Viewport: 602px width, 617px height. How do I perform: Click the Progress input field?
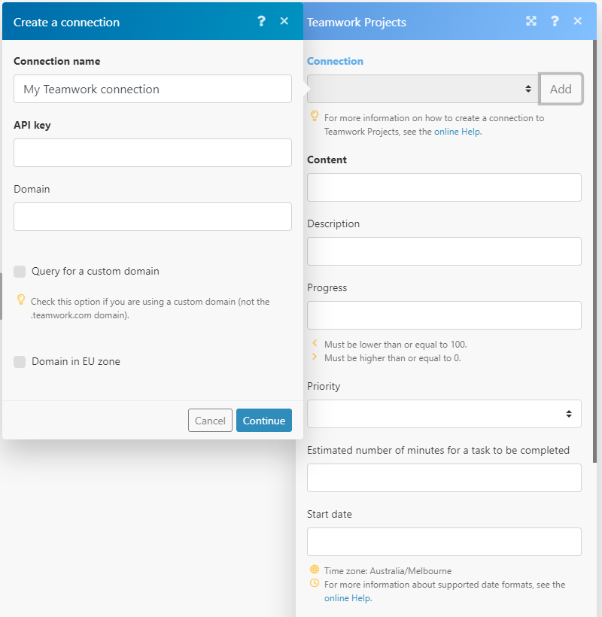(x=444, y=315)
